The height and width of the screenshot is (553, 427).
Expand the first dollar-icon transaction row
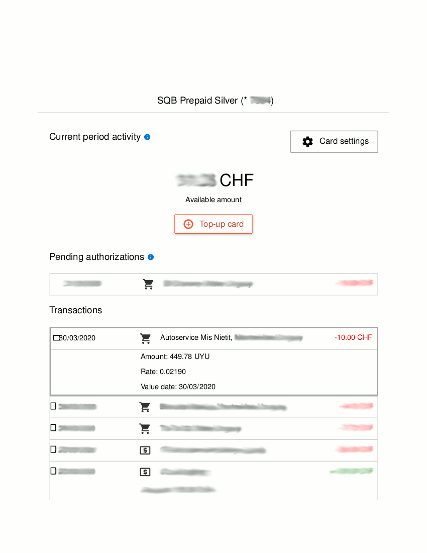(53, 449)
